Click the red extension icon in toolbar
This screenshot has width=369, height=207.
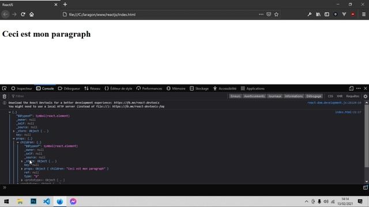[353, 14]
